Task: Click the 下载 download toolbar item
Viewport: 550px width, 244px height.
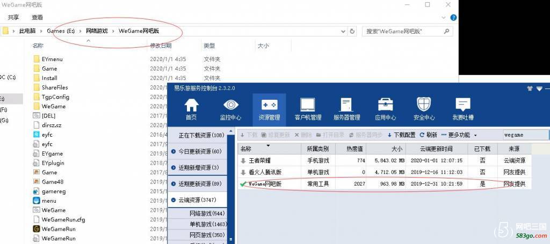Action: [249, 135]
